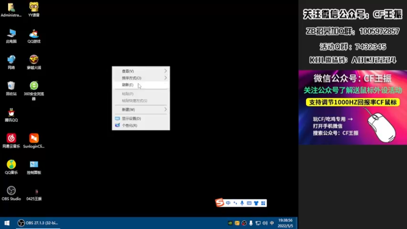Open Sogou soft keyboard icon
The height and width of the screenshot is (229, 407).
(249, 203)
